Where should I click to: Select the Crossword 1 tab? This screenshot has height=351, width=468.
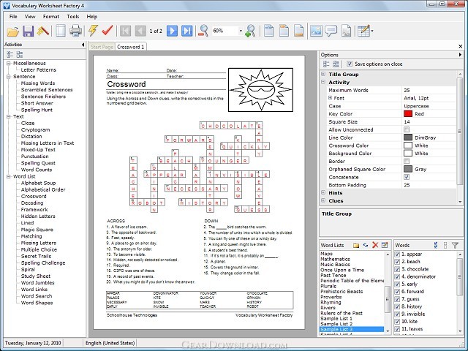click(x=130, y=47)
